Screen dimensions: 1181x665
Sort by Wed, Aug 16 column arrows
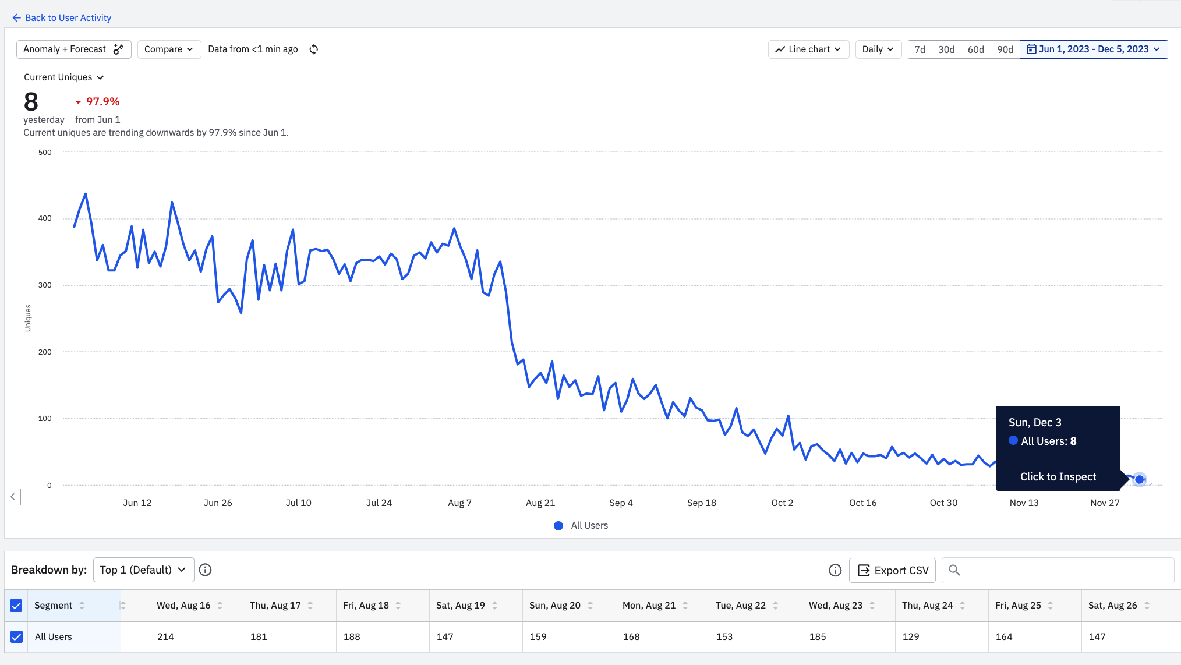[220, 606]
